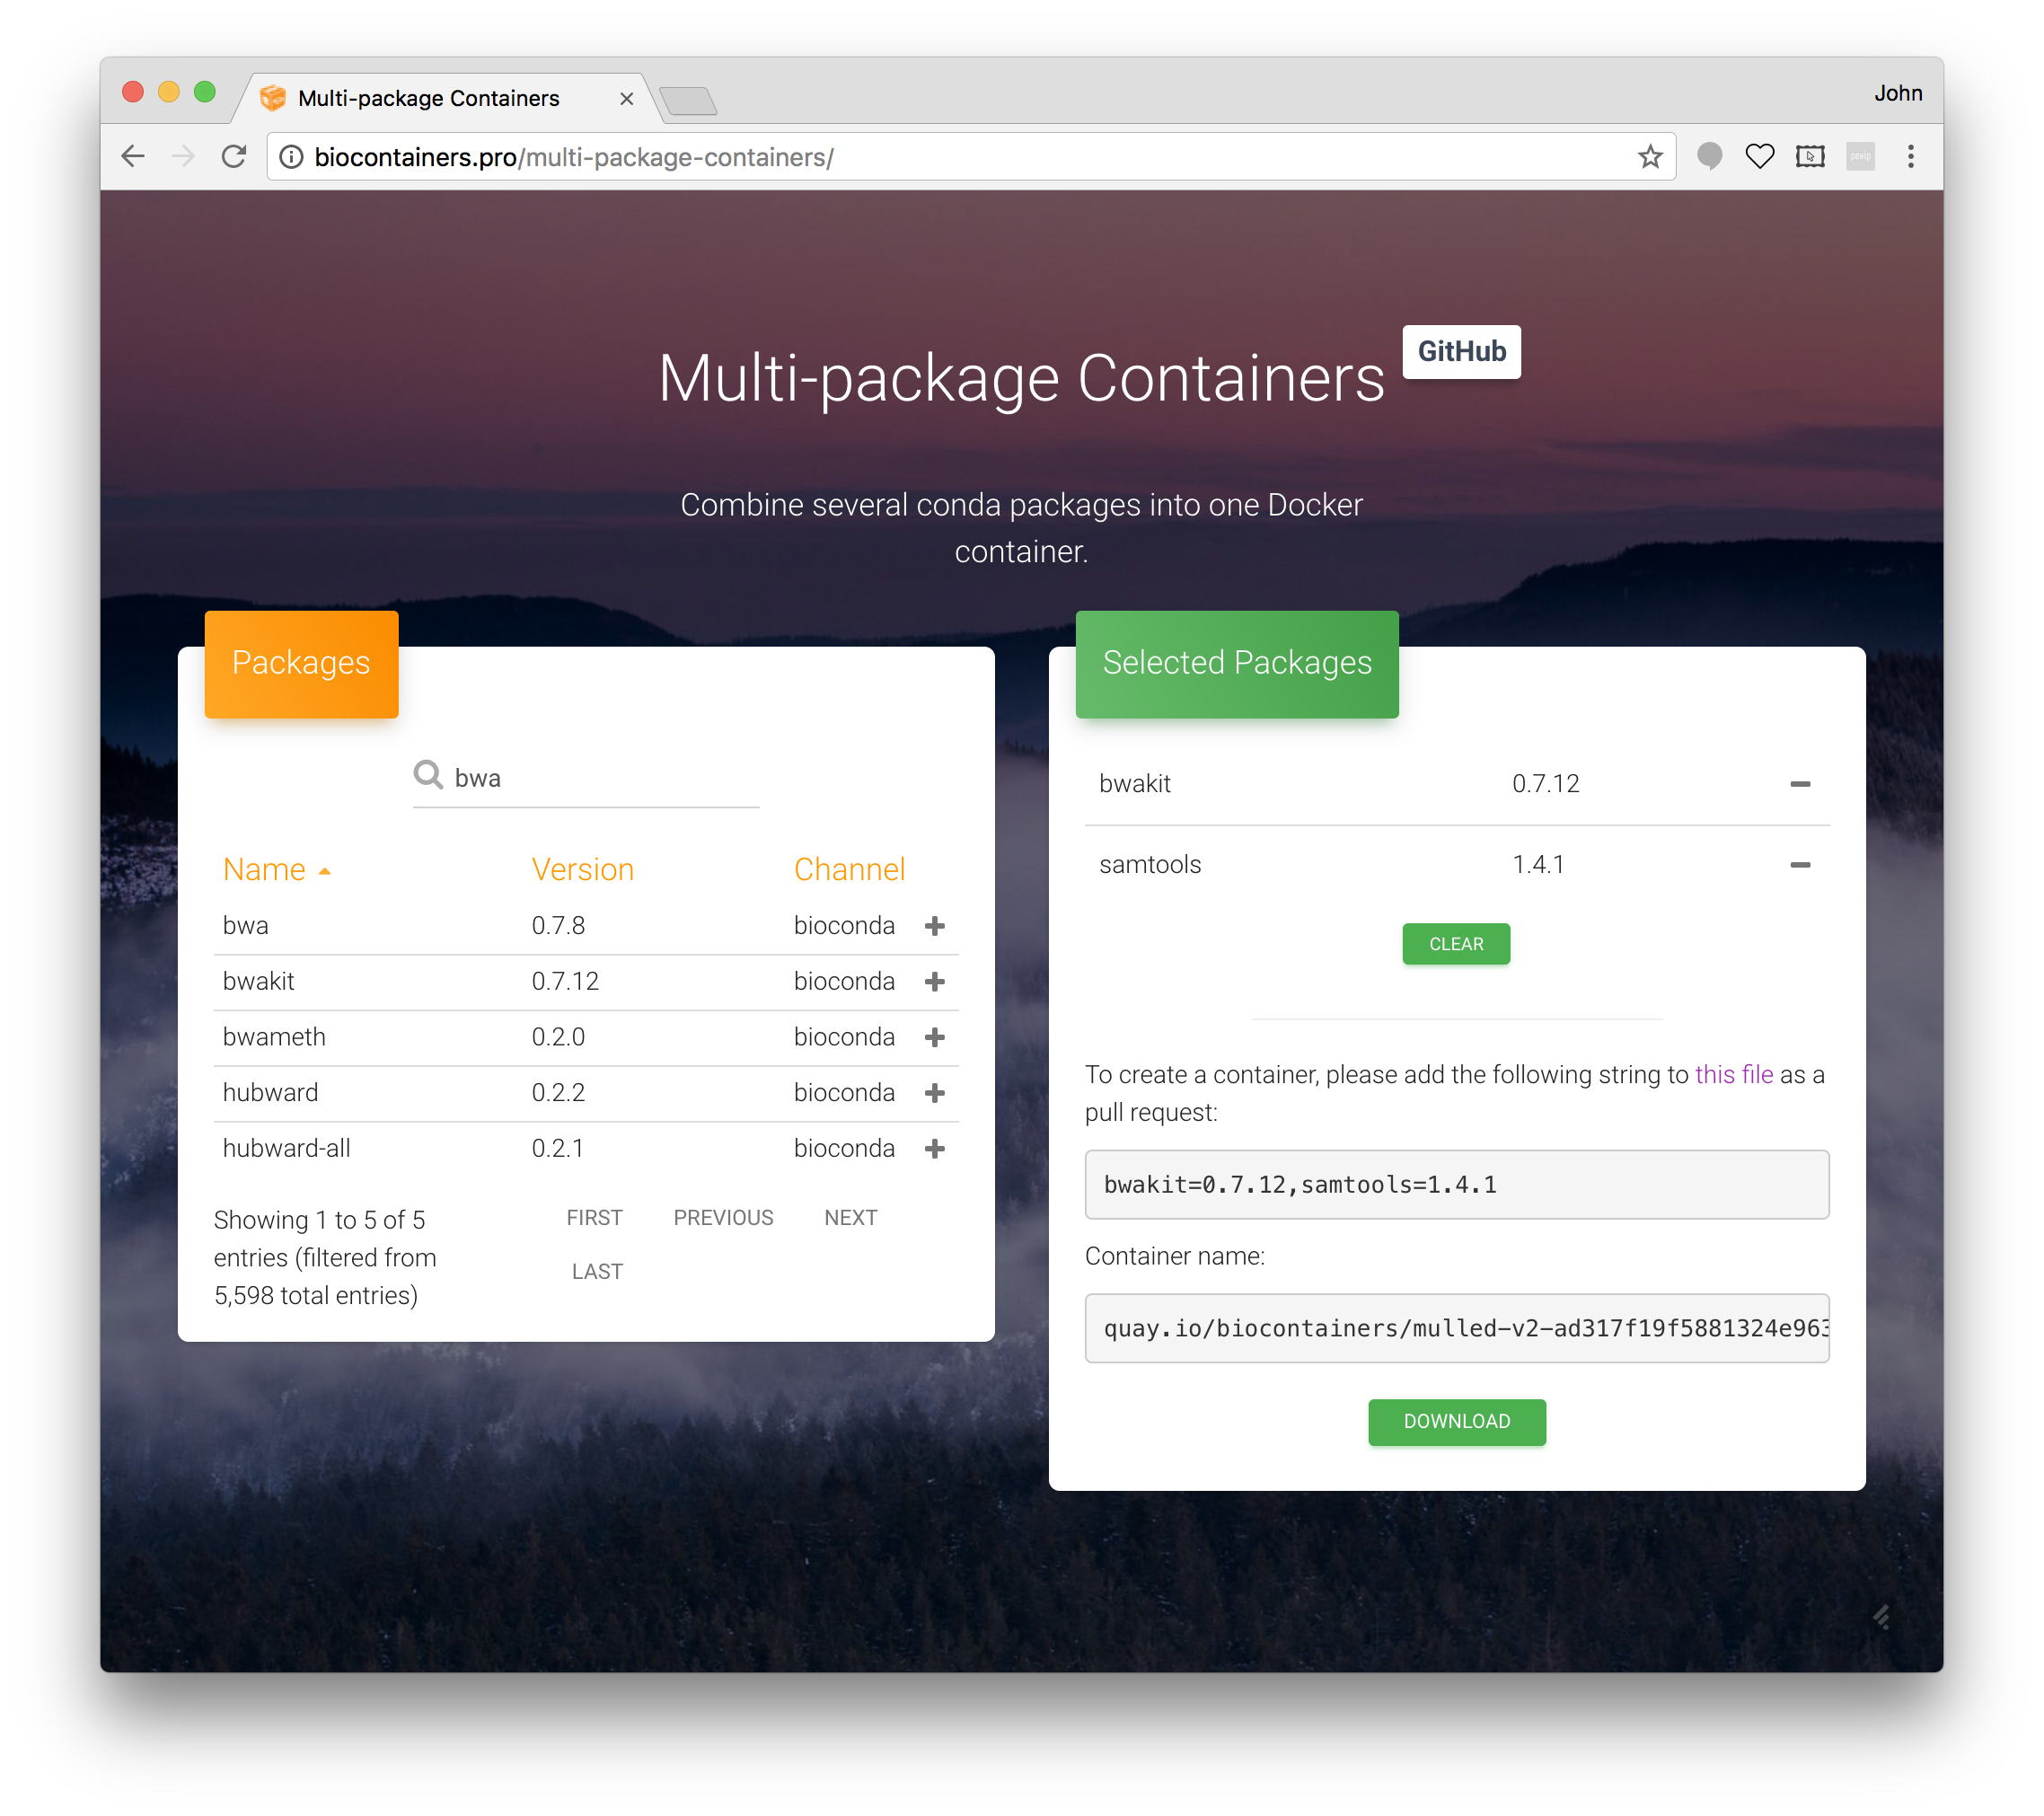The width and height of the screenshot is (2044, 1816).
Task: Click the heart extension icon
Action: click(1760, 156)
